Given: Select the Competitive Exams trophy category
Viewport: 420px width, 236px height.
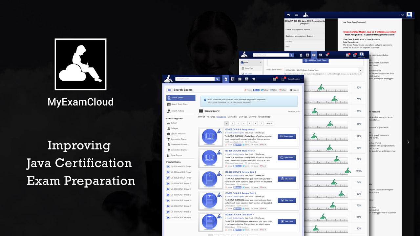Looking at the screenshot, I should pos(177,139).
